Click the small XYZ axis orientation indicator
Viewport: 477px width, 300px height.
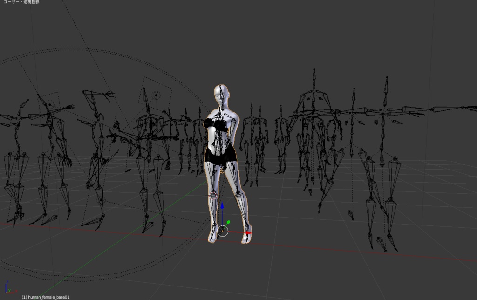[10, 287]
